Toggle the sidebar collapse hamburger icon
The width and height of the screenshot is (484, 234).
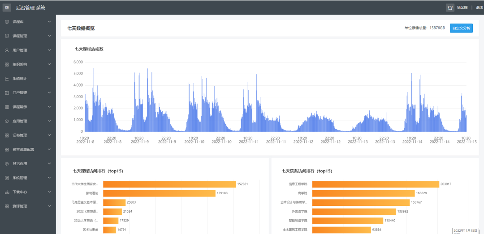[x=7, y=8]
